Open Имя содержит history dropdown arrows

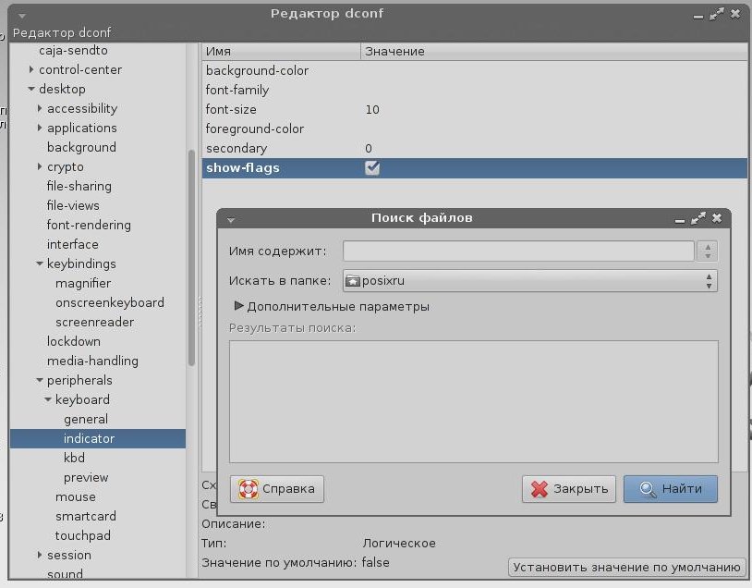(708, 251)
